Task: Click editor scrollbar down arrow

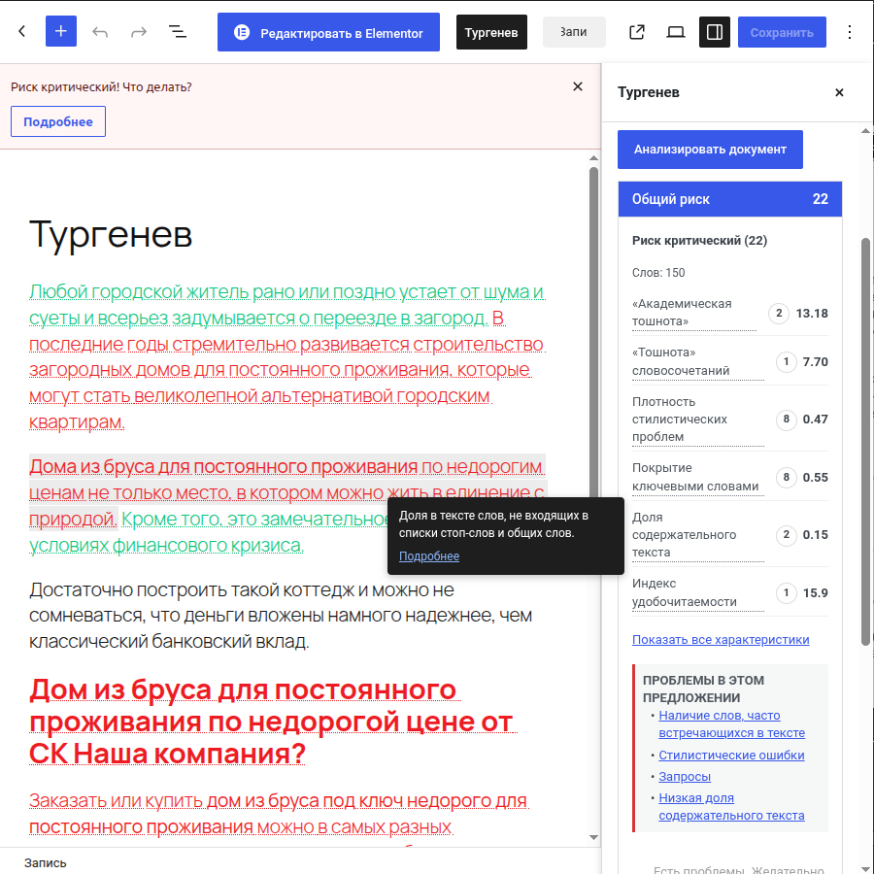Action: pyautogui.click(x=593, y=837)
